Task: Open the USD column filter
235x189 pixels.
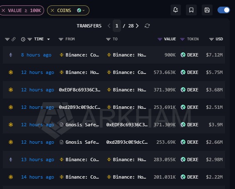Action: pyautogui.click(x=211, y=39)
